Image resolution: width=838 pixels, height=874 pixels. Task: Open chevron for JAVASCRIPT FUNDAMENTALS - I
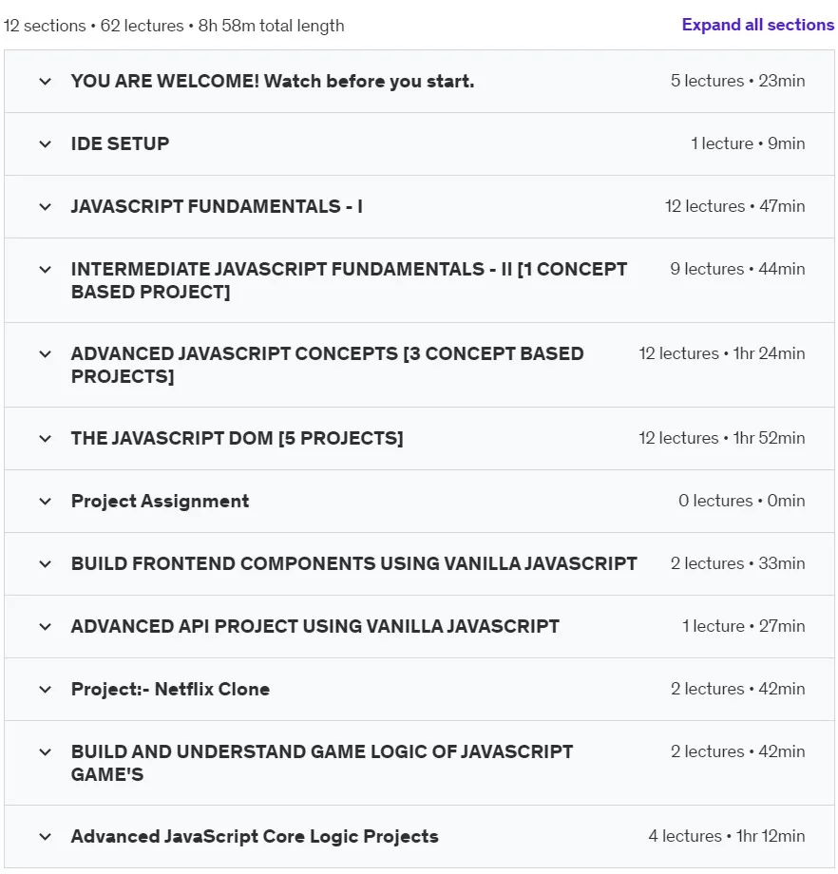[46, 207]
